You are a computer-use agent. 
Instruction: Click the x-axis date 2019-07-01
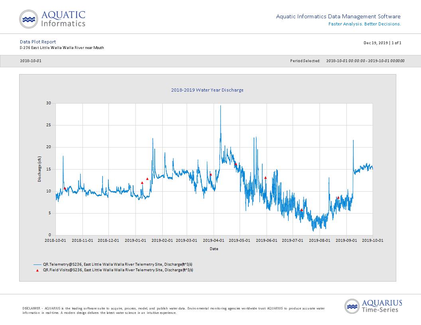pyautogui.click(x=293, y=240)
